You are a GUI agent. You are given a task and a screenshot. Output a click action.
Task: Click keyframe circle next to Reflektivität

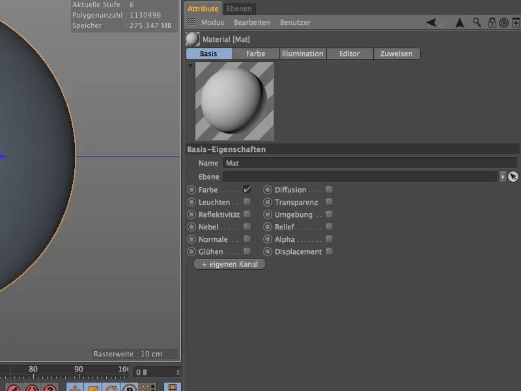point(191,214)
